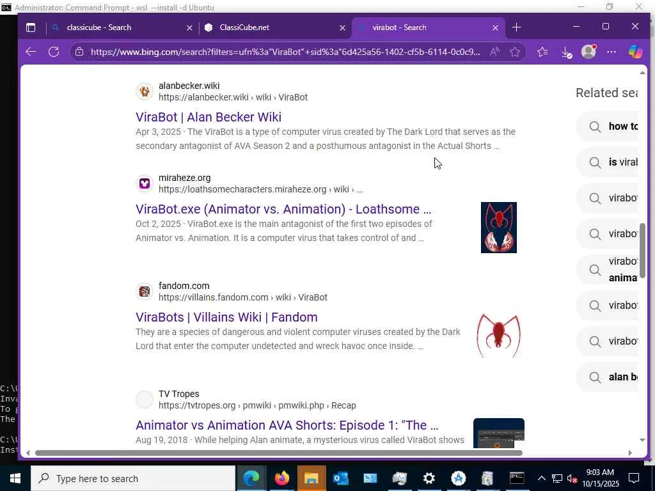Close the ClassiCube.net tab
This screenshot has height=491, width=655.
coord(342,27)
